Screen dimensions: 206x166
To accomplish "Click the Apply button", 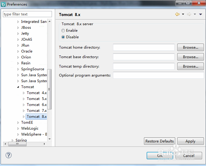I will pyautogui.click(x=190, y=141).
